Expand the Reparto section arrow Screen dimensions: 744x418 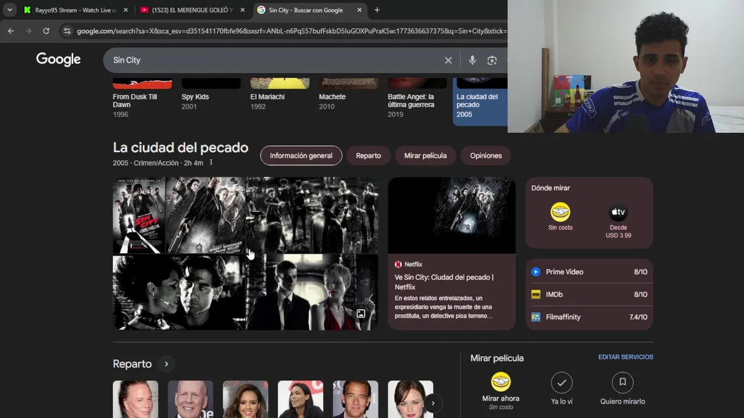pos(166,364)
